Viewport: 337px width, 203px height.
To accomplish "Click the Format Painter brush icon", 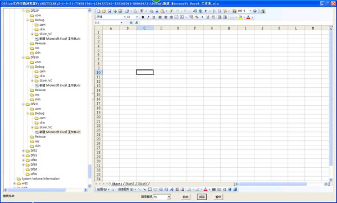I will 171,11.
